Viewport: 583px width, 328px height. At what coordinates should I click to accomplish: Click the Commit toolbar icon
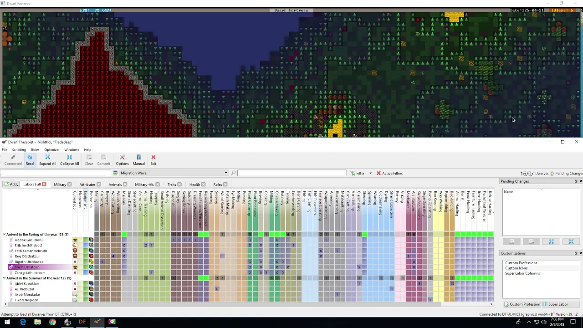click(x=103, y=157)
